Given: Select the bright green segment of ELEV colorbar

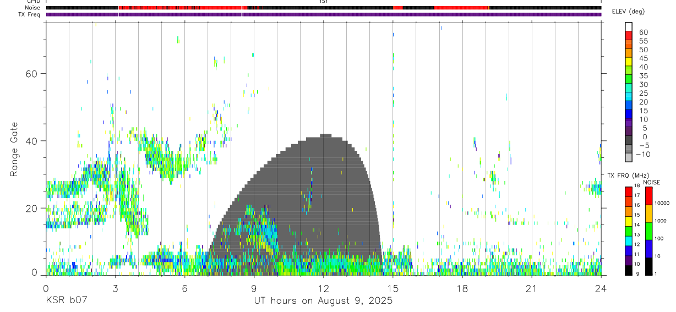Looking at the screenshot, I should pyautogui.click(x=629, y=79).
